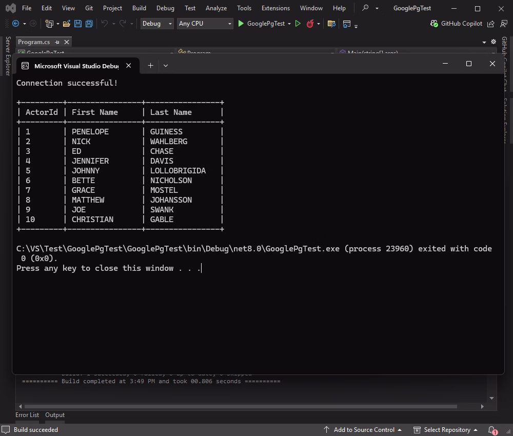Screen dimensions: 513x436
Task: Click Select Repository in the status bar
Action: (x=448, y=430)
